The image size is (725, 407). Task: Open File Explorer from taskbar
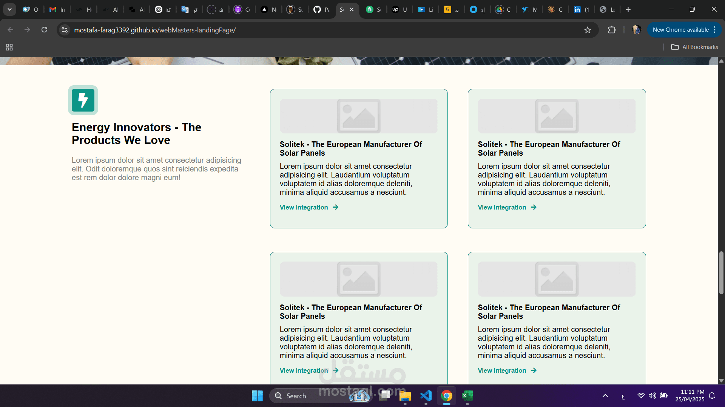click(405, 396)
